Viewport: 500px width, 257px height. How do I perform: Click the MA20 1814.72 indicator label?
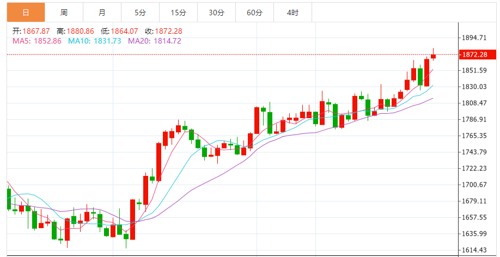(155, 41)
